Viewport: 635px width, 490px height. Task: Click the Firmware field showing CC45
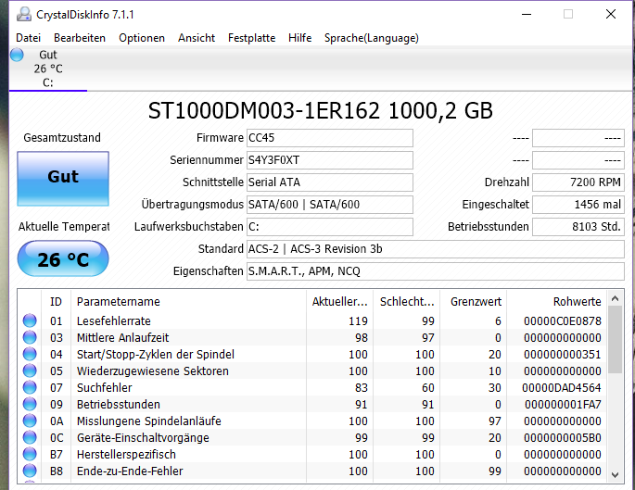pyautogui.click(x=330, y=138)
